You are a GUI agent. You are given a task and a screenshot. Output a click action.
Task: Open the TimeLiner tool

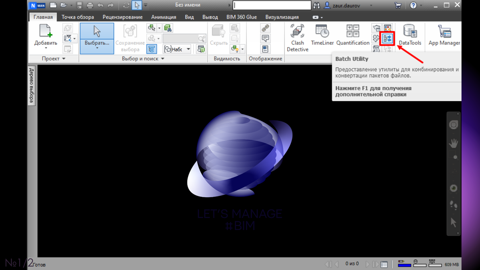coord(322,35)
